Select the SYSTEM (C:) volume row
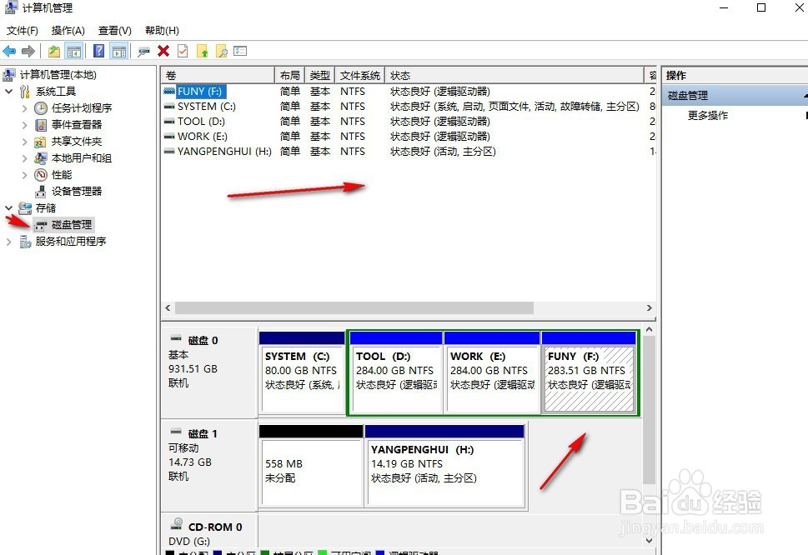 (409, 107)
